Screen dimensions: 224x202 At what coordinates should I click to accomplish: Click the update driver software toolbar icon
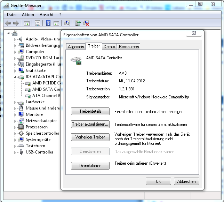click(78, 23)
